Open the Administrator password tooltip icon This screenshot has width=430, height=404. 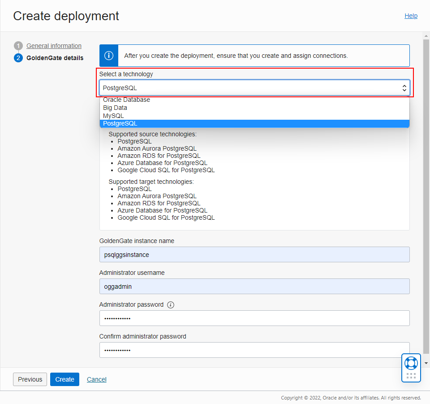(170, 304)
